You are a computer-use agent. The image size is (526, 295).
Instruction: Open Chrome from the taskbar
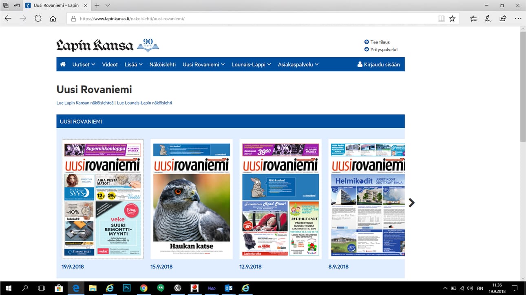[144, 288]
